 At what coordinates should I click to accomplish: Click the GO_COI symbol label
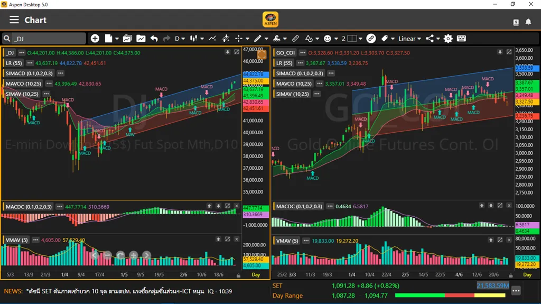(x=285, y=53)
